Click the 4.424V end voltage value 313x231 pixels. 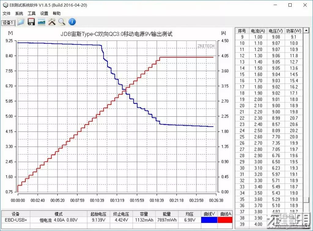click(x=121, y=220)
